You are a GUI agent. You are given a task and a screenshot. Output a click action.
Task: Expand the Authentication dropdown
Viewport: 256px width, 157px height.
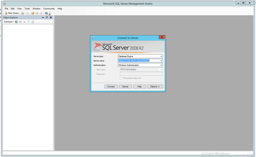[x=161, y=65]
